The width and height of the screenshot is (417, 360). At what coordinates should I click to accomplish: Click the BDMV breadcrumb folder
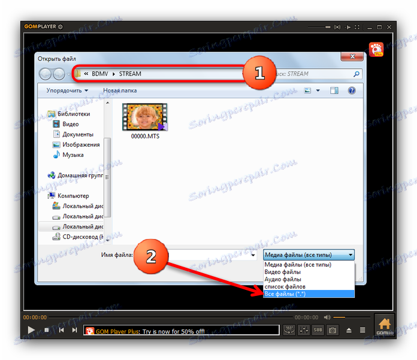99,74
